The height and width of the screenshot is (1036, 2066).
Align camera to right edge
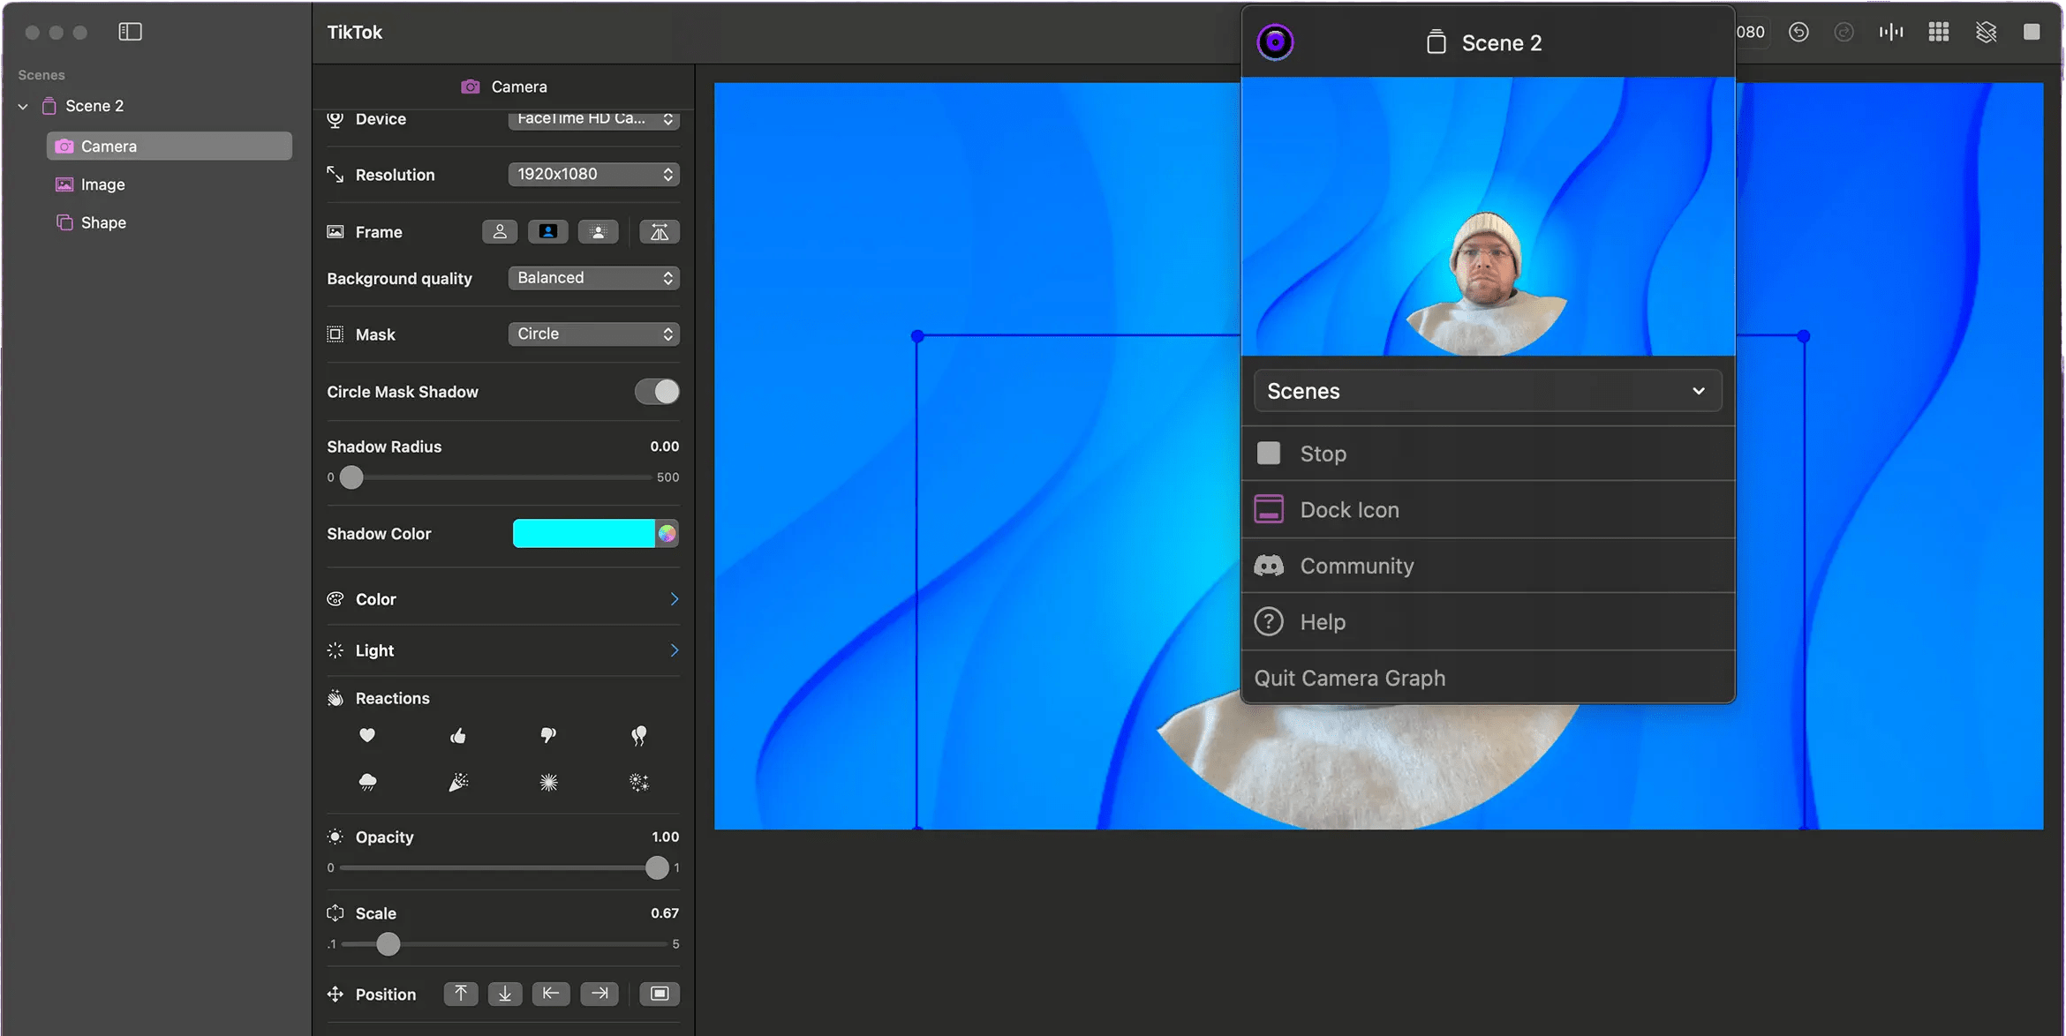pyautogui.click(x=599, y=994)
